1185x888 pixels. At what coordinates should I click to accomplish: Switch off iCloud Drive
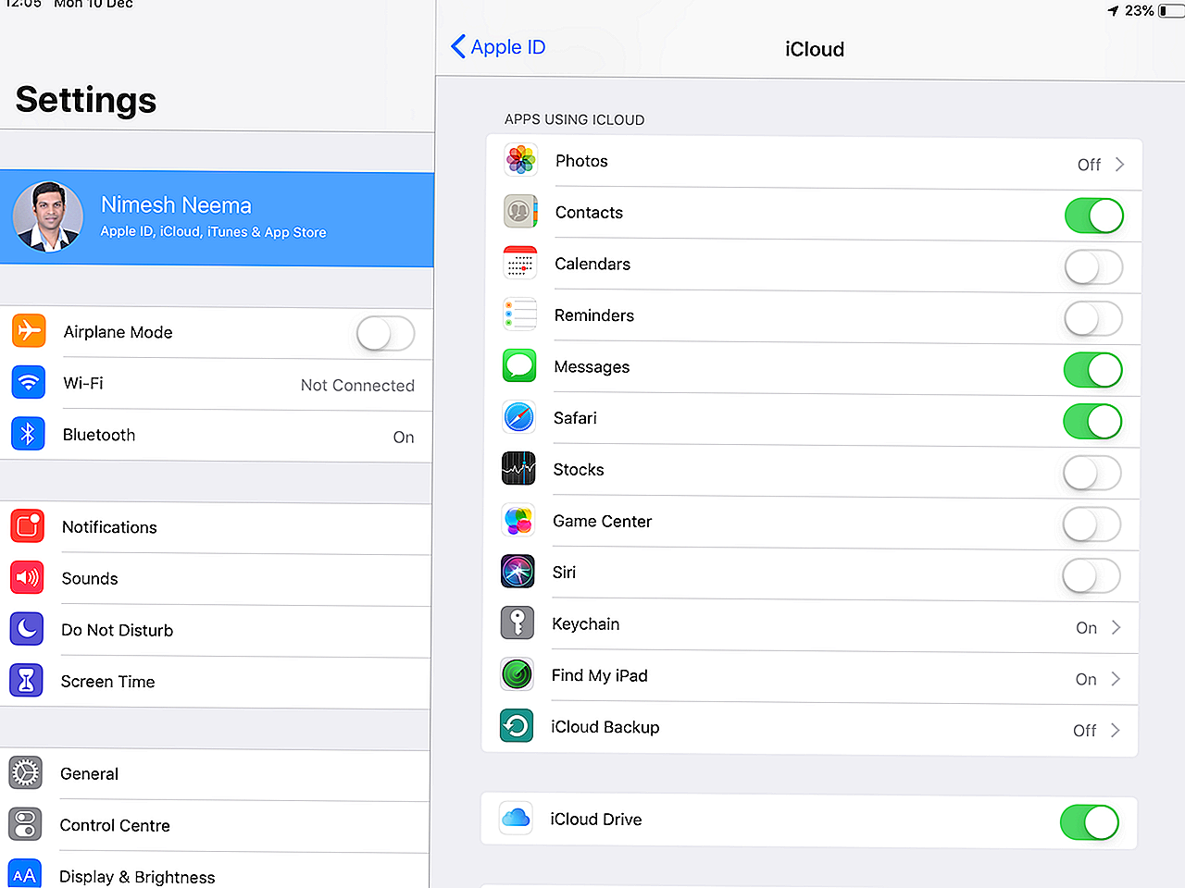coord(1090,822)
